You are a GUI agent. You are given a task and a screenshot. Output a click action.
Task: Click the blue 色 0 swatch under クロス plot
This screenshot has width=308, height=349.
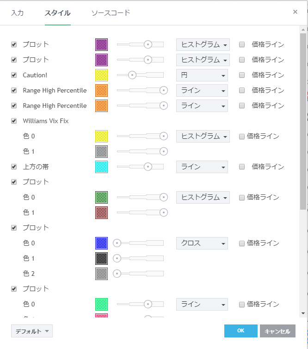(101, 243)
